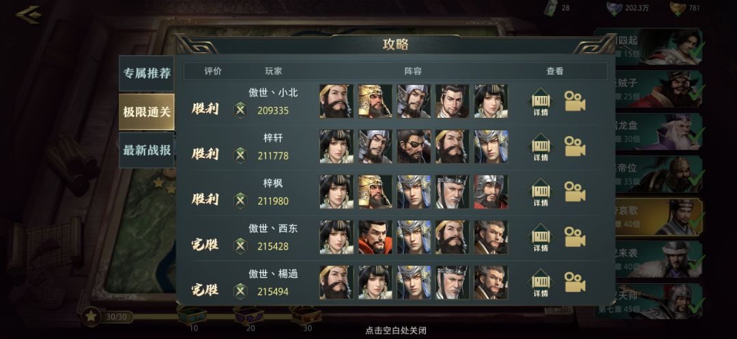
Task: Open details for 傲世、楊過's lineup
Action: tap(540, 282)
